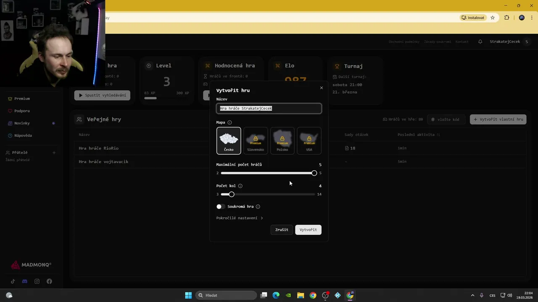
Task: Click the 5min activity value
Action: tap(402, 161)
